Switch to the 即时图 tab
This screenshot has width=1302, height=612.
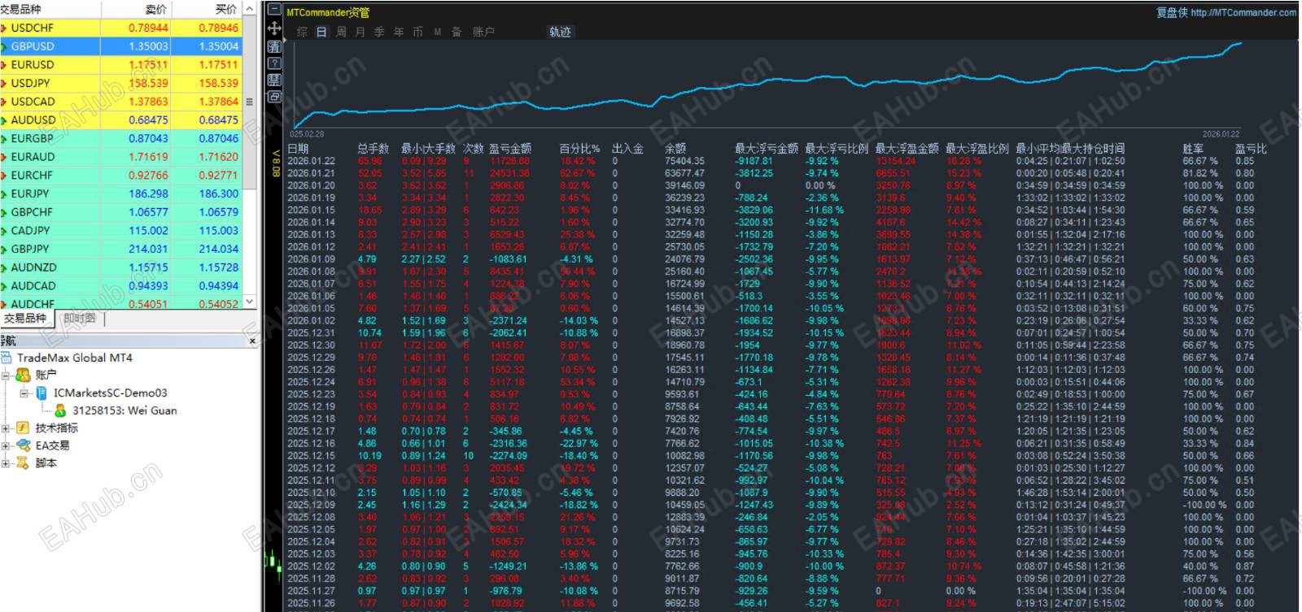[x=79, y=319]
